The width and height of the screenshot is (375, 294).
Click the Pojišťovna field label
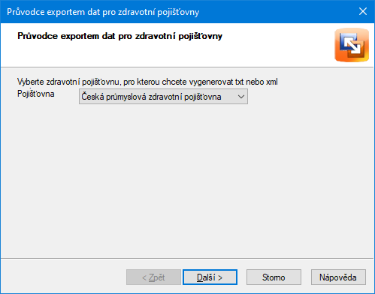[x=36, y=94]
